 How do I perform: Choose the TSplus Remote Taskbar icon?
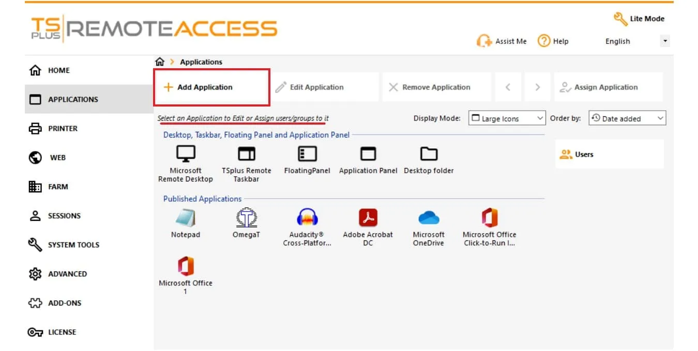[246, 154]
